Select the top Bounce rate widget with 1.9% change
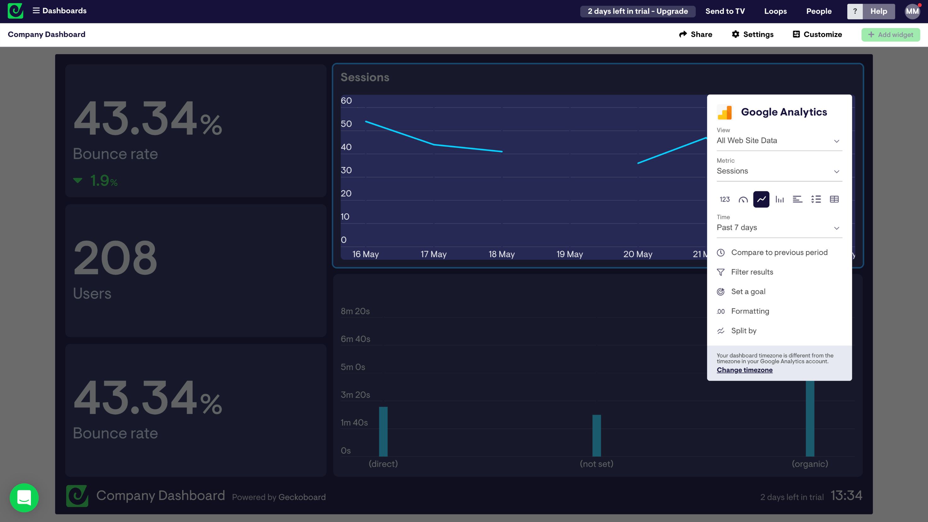 196,131
